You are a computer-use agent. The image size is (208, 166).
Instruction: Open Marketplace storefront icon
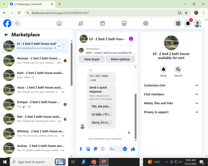[124, 23]
